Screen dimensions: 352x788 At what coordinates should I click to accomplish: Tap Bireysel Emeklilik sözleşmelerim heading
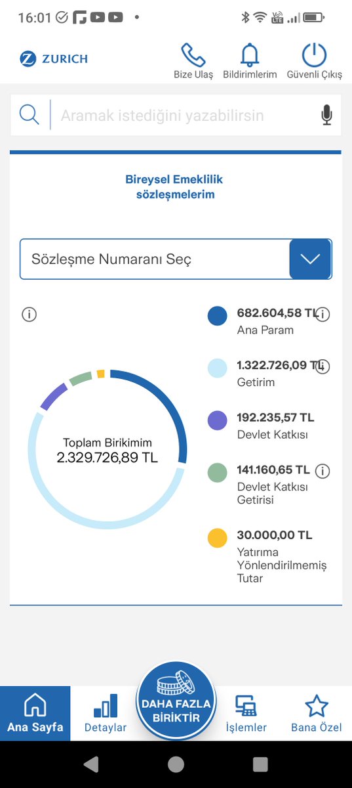(x=175, y=186)
